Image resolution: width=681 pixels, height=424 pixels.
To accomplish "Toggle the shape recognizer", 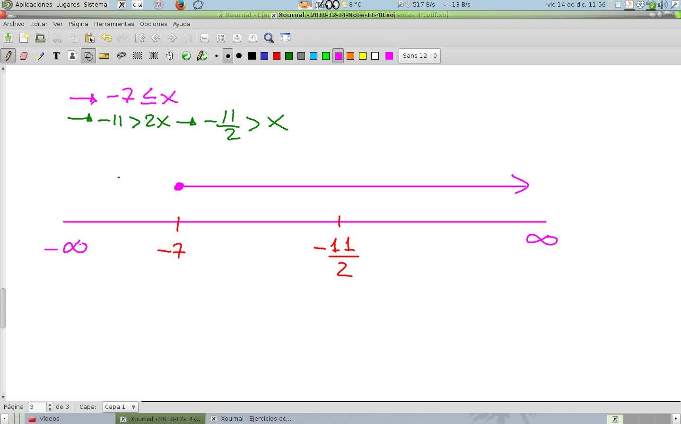I will pyautogui.click(x=88, y=56).
